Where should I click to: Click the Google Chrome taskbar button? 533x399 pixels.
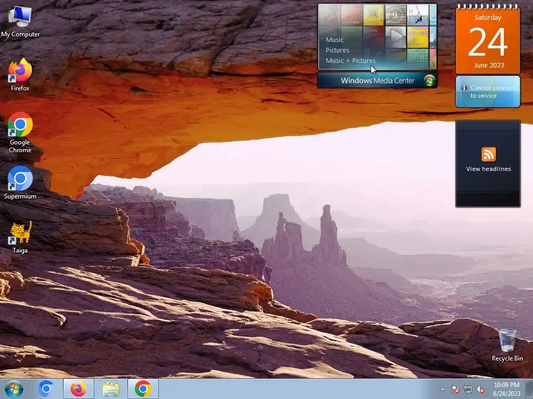point(143,389)
